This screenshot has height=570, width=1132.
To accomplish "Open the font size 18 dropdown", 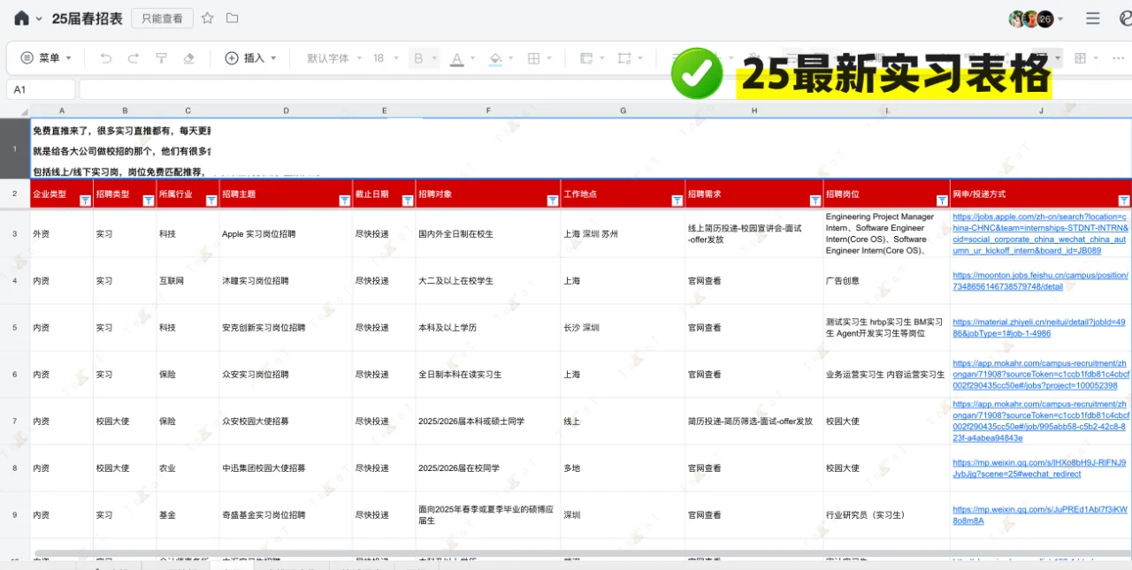I will 382,57.
